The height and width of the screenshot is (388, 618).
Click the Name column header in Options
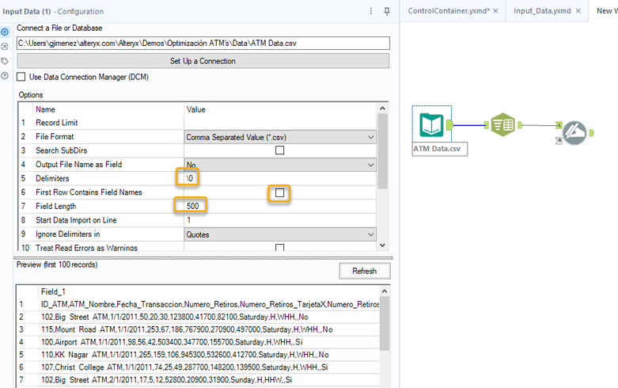point(45,109)
